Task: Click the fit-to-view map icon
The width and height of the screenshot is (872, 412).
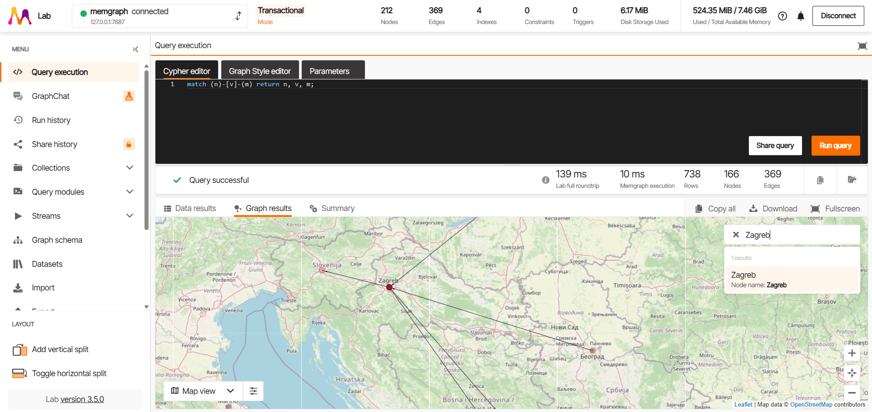Action: click(x=852, y=373)
